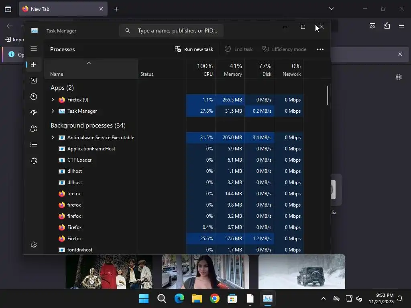
Task: Open the snowy Jeep story thumbnail
Action: pyautogui.click(x=302, y=272)
